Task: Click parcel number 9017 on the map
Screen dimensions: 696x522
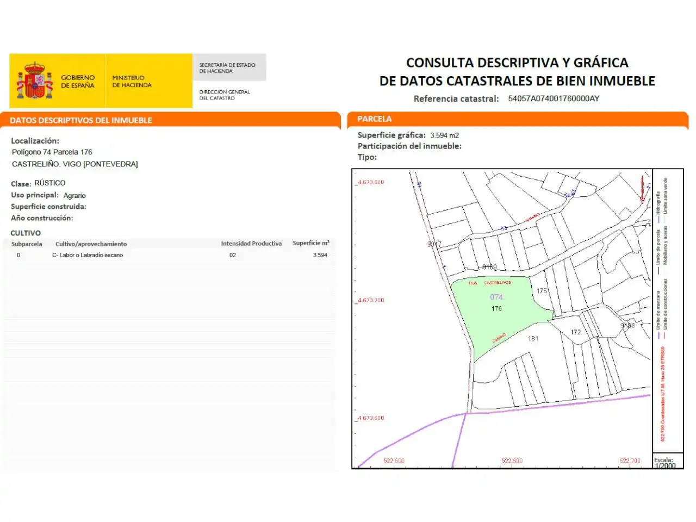Action: click(x=434, y=244)
